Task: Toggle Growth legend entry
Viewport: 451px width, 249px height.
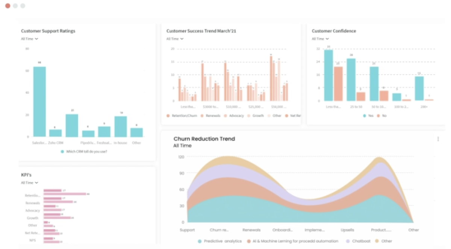Action: [256, 116]
